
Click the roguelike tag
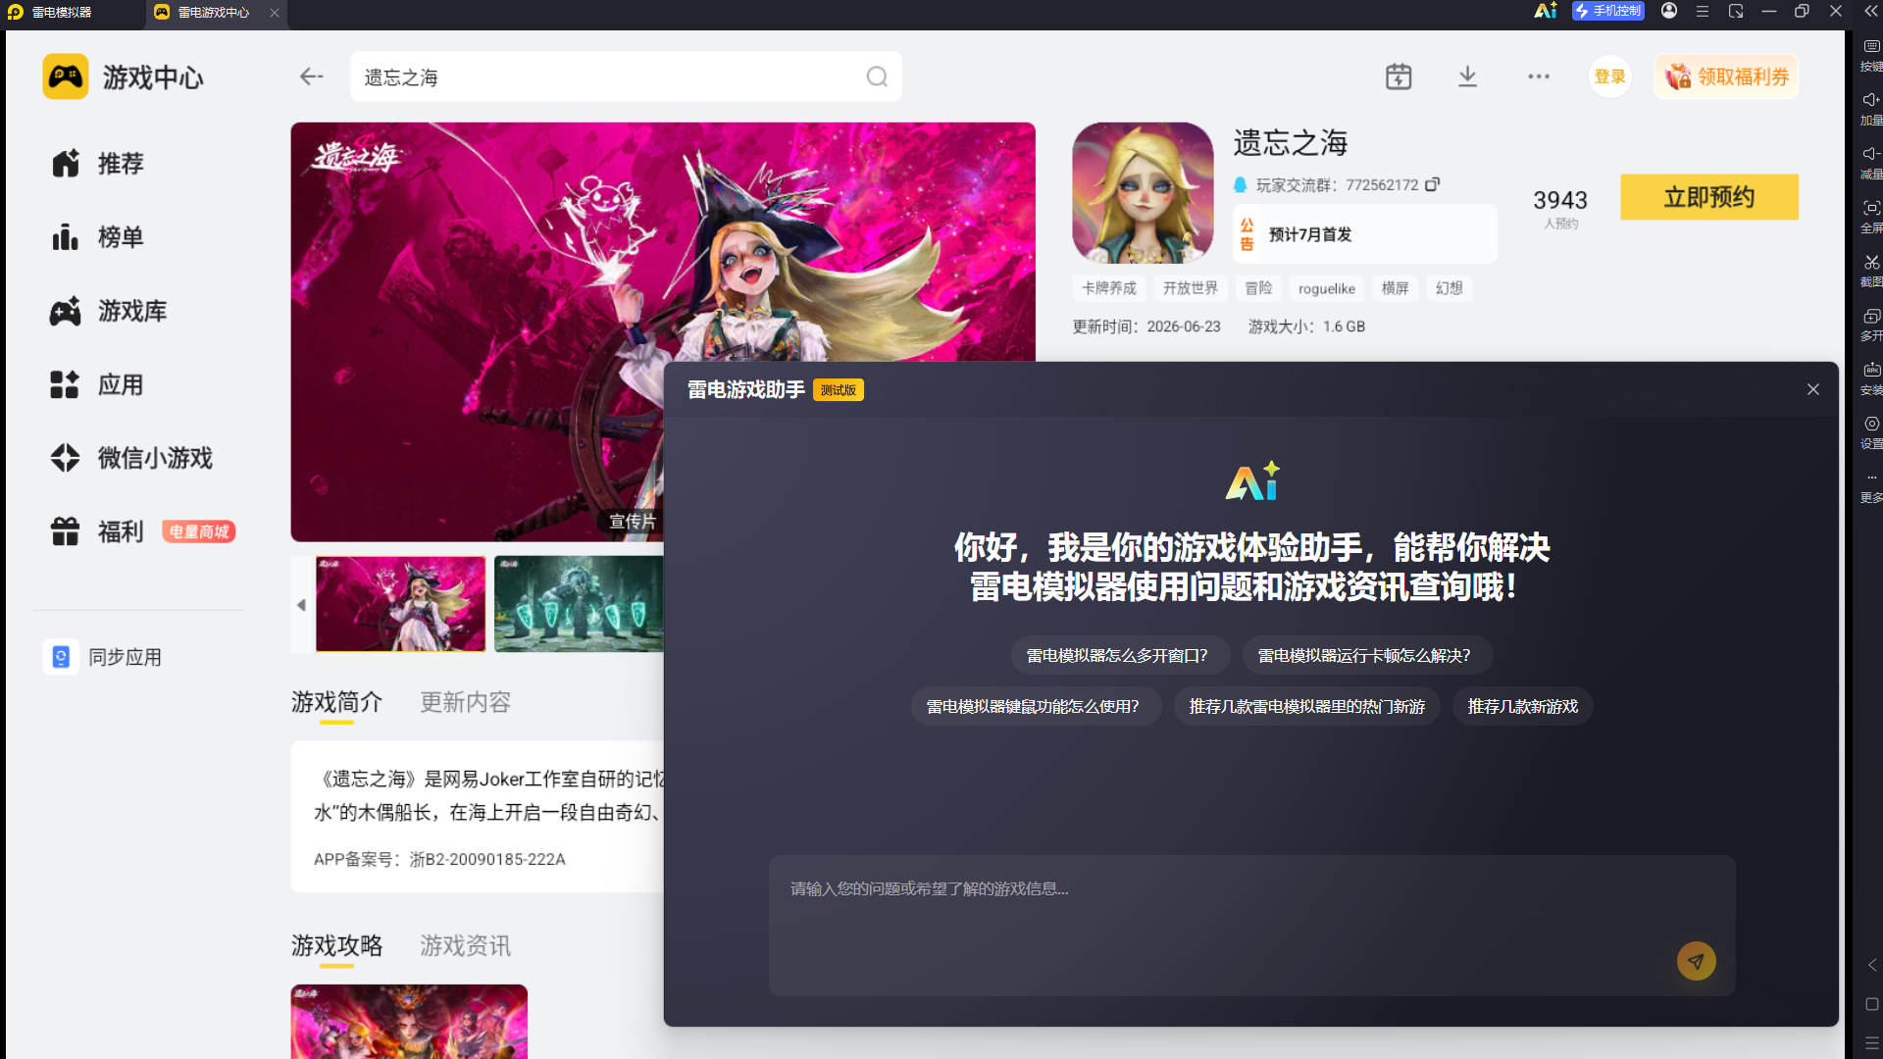coord(1326,288)
